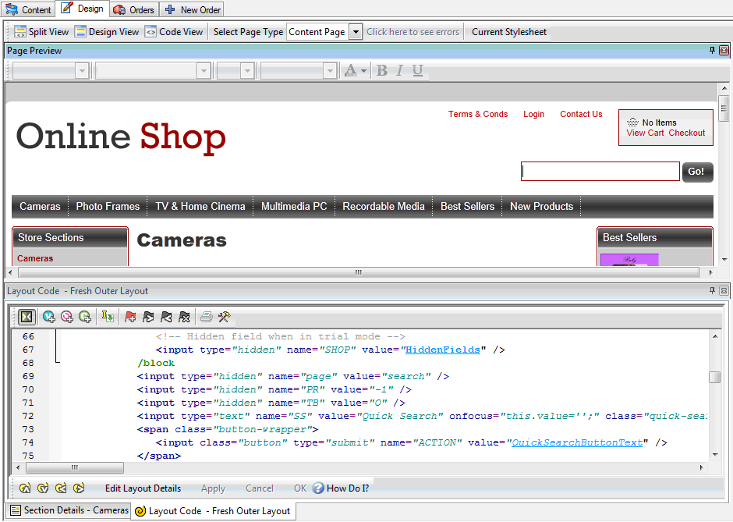
Task: Click the shop search input field
Action: click(600, 172)
